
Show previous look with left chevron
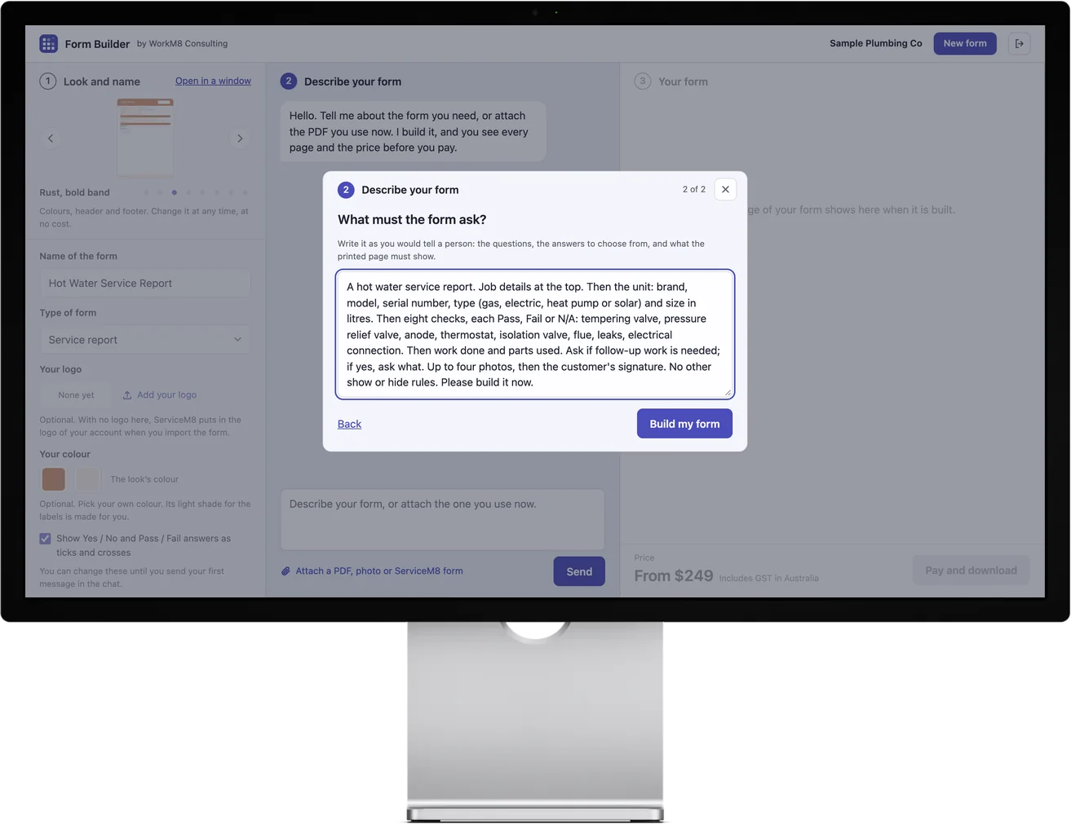point(51,139)
